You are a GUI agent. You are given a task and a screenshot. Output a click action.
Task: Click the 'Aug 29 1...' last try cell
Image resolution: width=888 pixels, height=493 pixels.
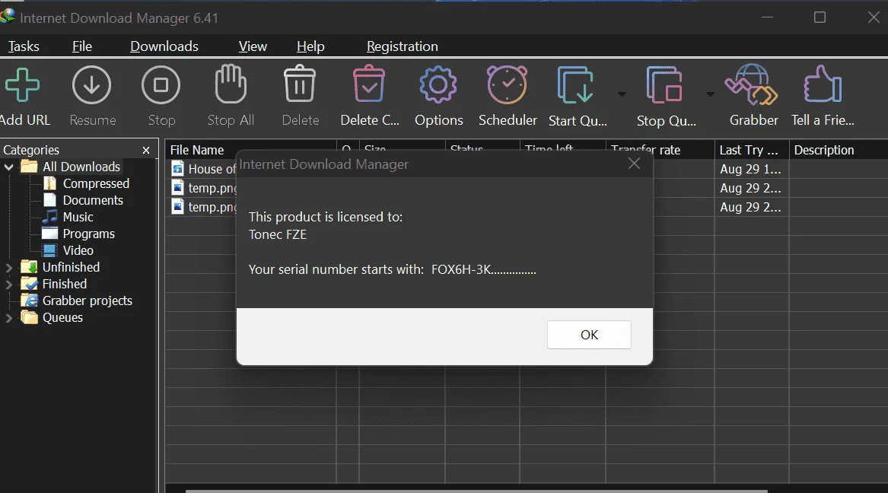click(751, 169)
